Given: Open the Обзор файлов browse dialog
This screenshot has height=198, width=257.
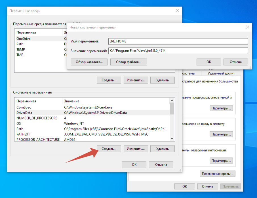Looking at the screenshot, I should click(128, 62).
